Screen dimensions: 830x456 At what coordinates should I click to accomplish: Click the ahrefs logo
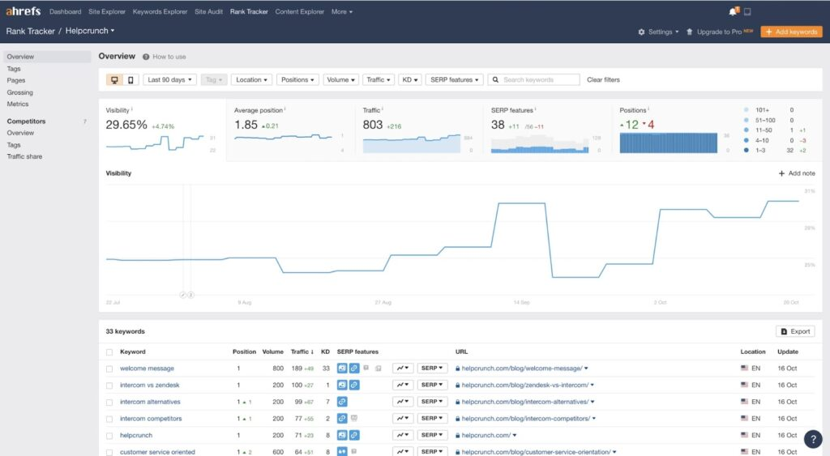(24, 11)
